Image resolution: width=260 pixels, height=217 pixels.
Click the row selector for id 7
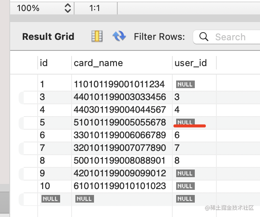click(x=28, y=148)
